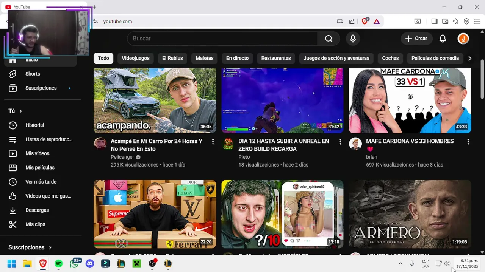Open Suscripciones in sidebar
485x272 pixels.
[41, 88]
